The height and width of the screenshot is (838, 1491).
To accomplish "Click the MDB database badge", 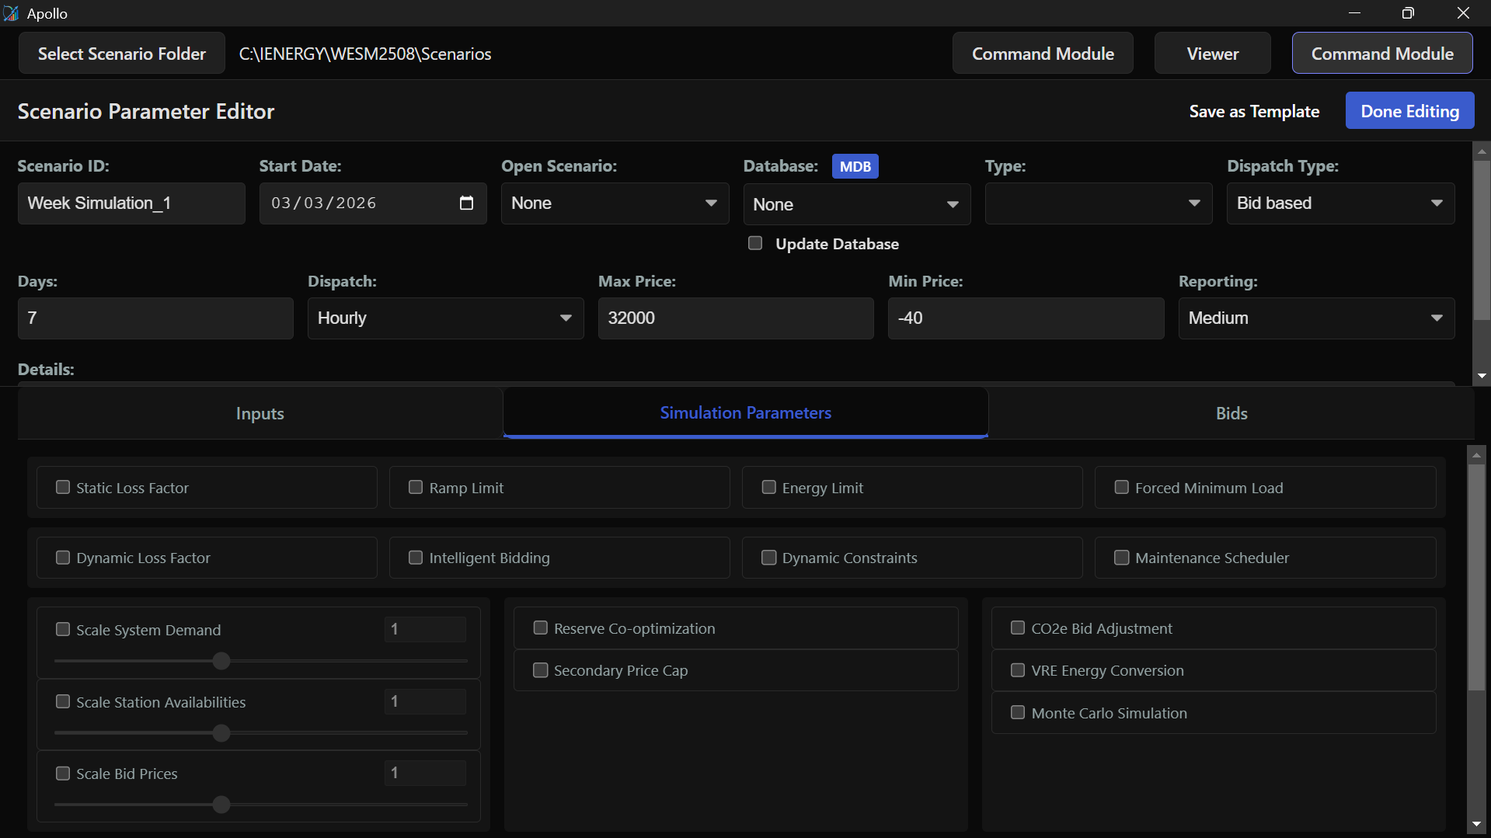I will pos(855,166).
